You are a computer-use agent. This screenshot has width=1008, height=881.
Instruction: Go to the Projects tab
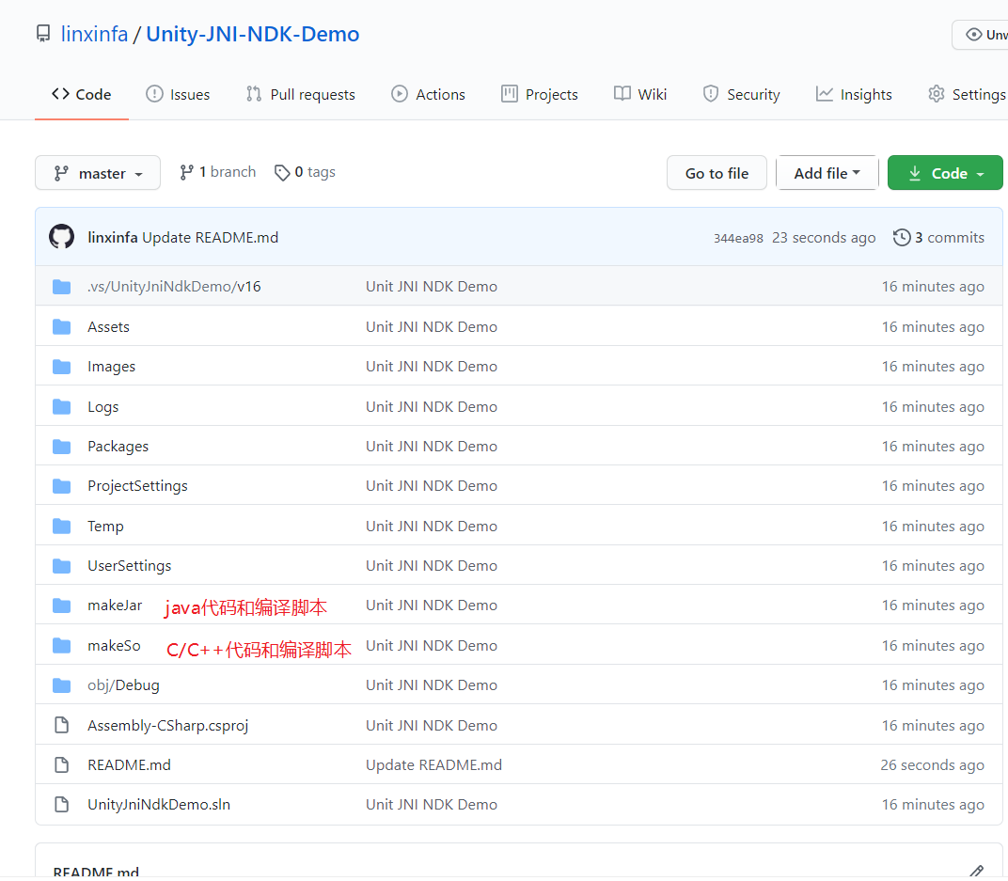coord(540,94)
